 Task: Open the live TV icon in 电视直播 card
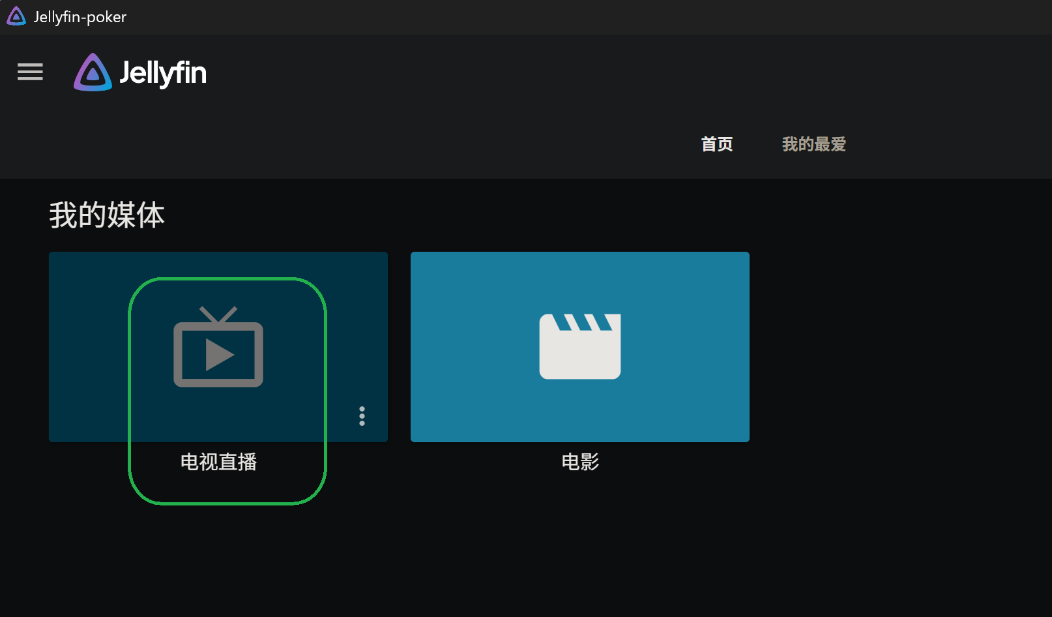click(x=218, y=346)
